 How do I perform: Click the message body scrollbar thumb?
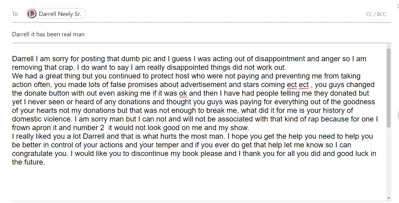(x=389, y=88)
